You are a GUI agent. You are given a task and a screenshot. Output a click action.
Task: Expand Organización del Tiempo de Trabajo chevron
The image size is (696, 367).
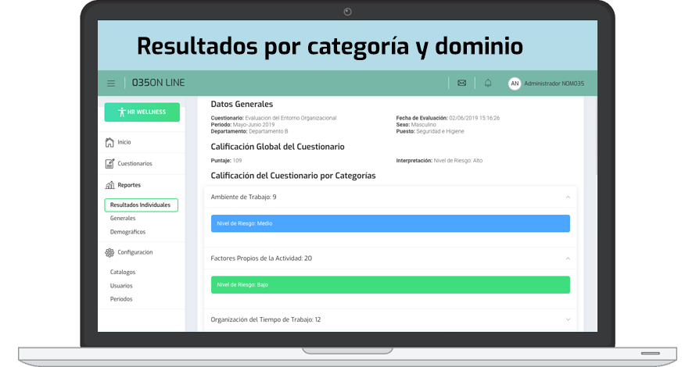click(568, 319)
